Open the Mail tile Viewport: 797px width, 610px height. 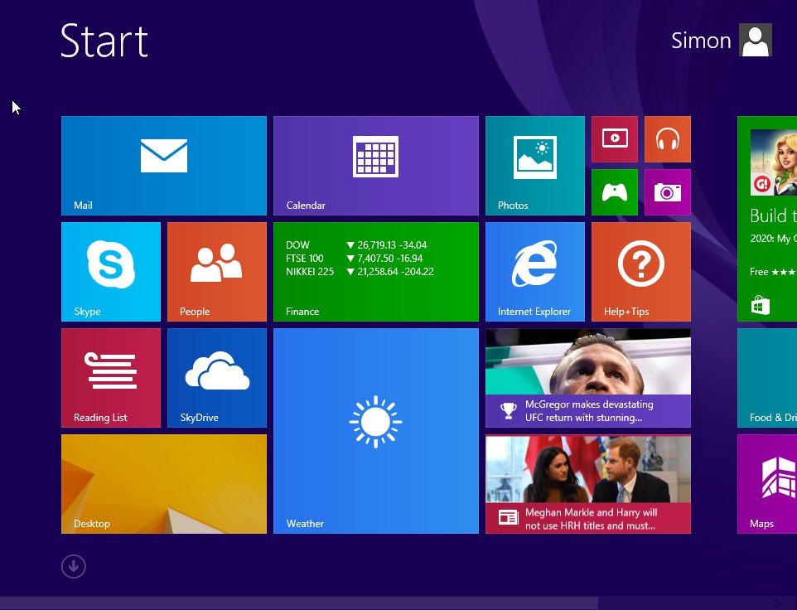pyautogui.click(x=163, y=165)
